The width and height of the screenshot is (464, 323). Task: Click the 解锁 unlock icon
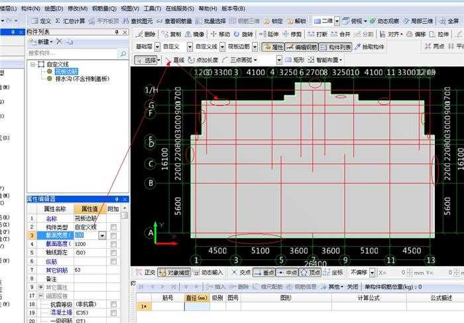click(296, 21)
